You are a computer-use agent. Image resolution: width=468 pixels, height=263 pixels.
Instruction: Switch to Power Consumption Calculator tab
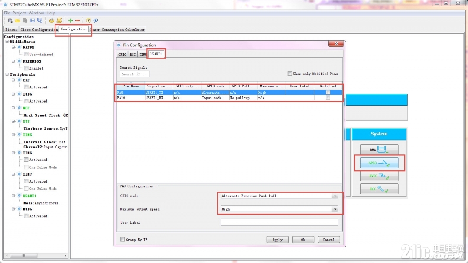[118, 29]
